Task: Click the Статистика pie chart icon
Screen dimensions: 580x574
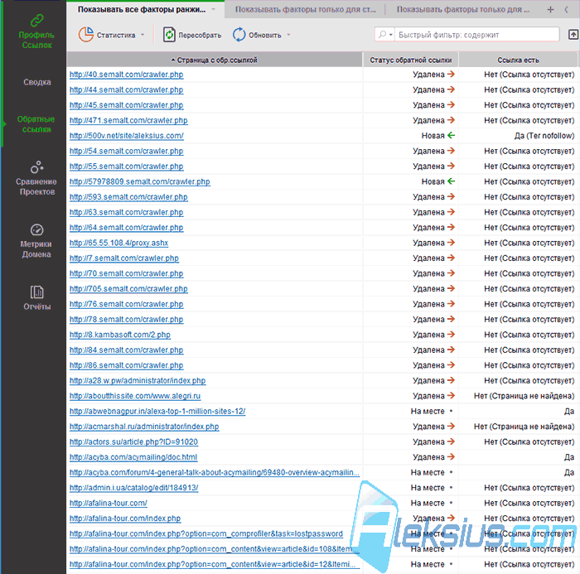Action: pos(86,35)
